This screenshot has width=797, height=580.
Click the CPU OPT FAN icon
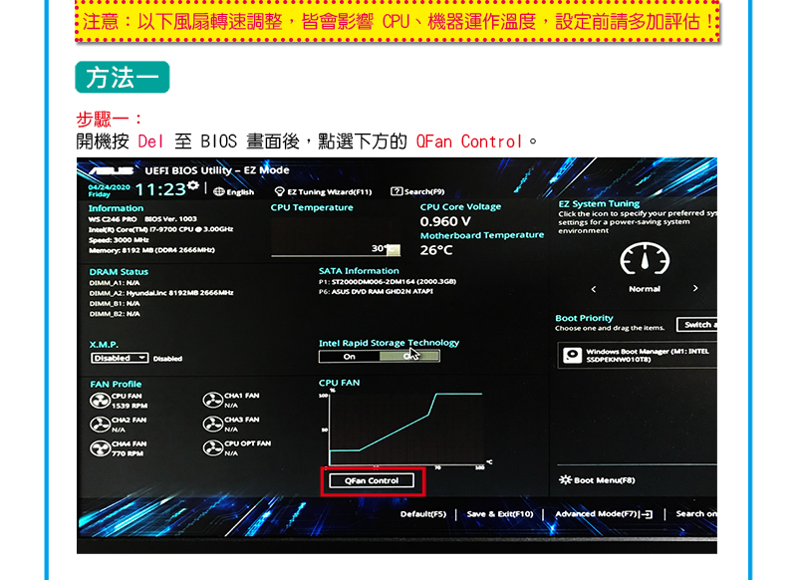213,447
